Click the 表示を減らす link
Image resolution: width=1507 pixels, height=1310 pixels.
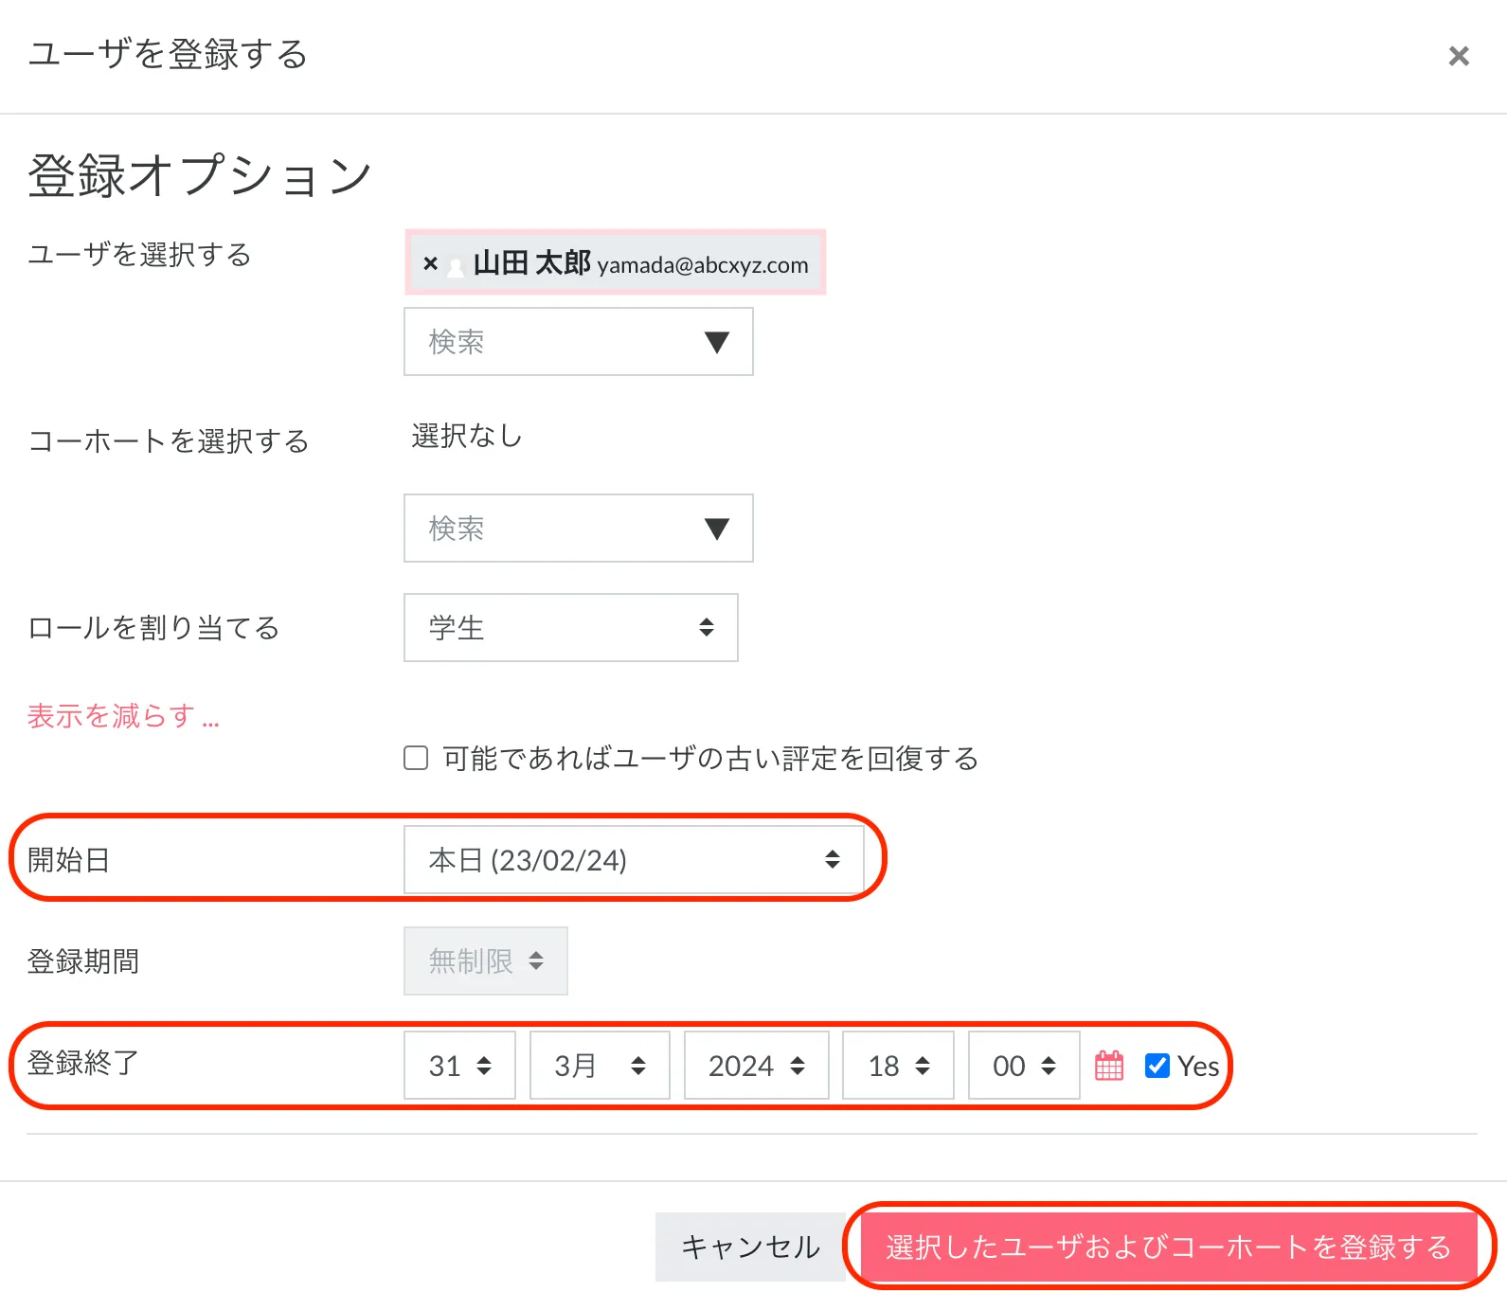[123, 716]
